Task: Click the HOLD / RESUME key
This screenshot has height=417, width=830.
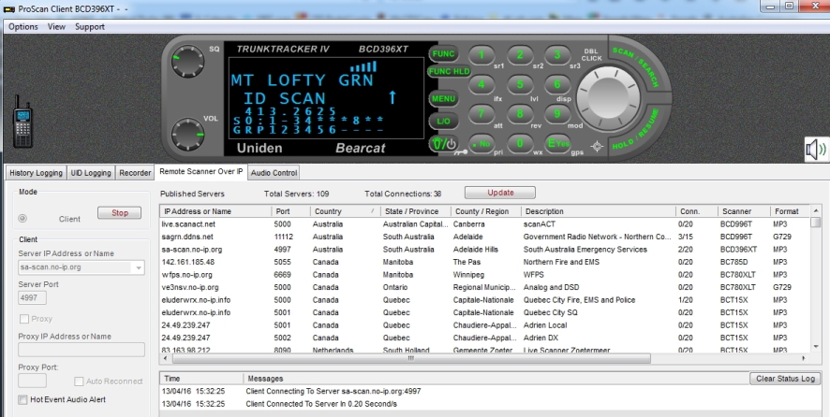Action: pyautogui.click(x=638, y=131)
